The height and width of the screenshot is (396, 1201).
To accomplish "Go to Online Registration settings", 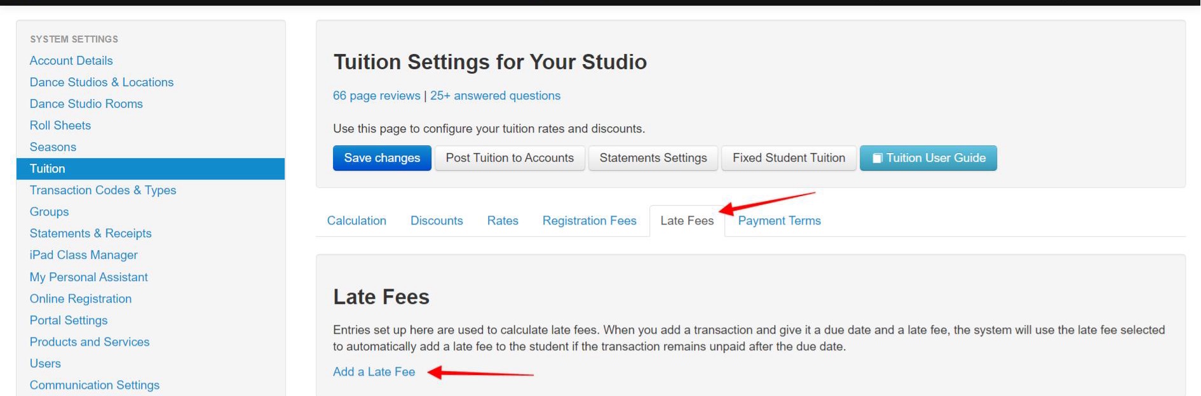I will pos(81,299).
